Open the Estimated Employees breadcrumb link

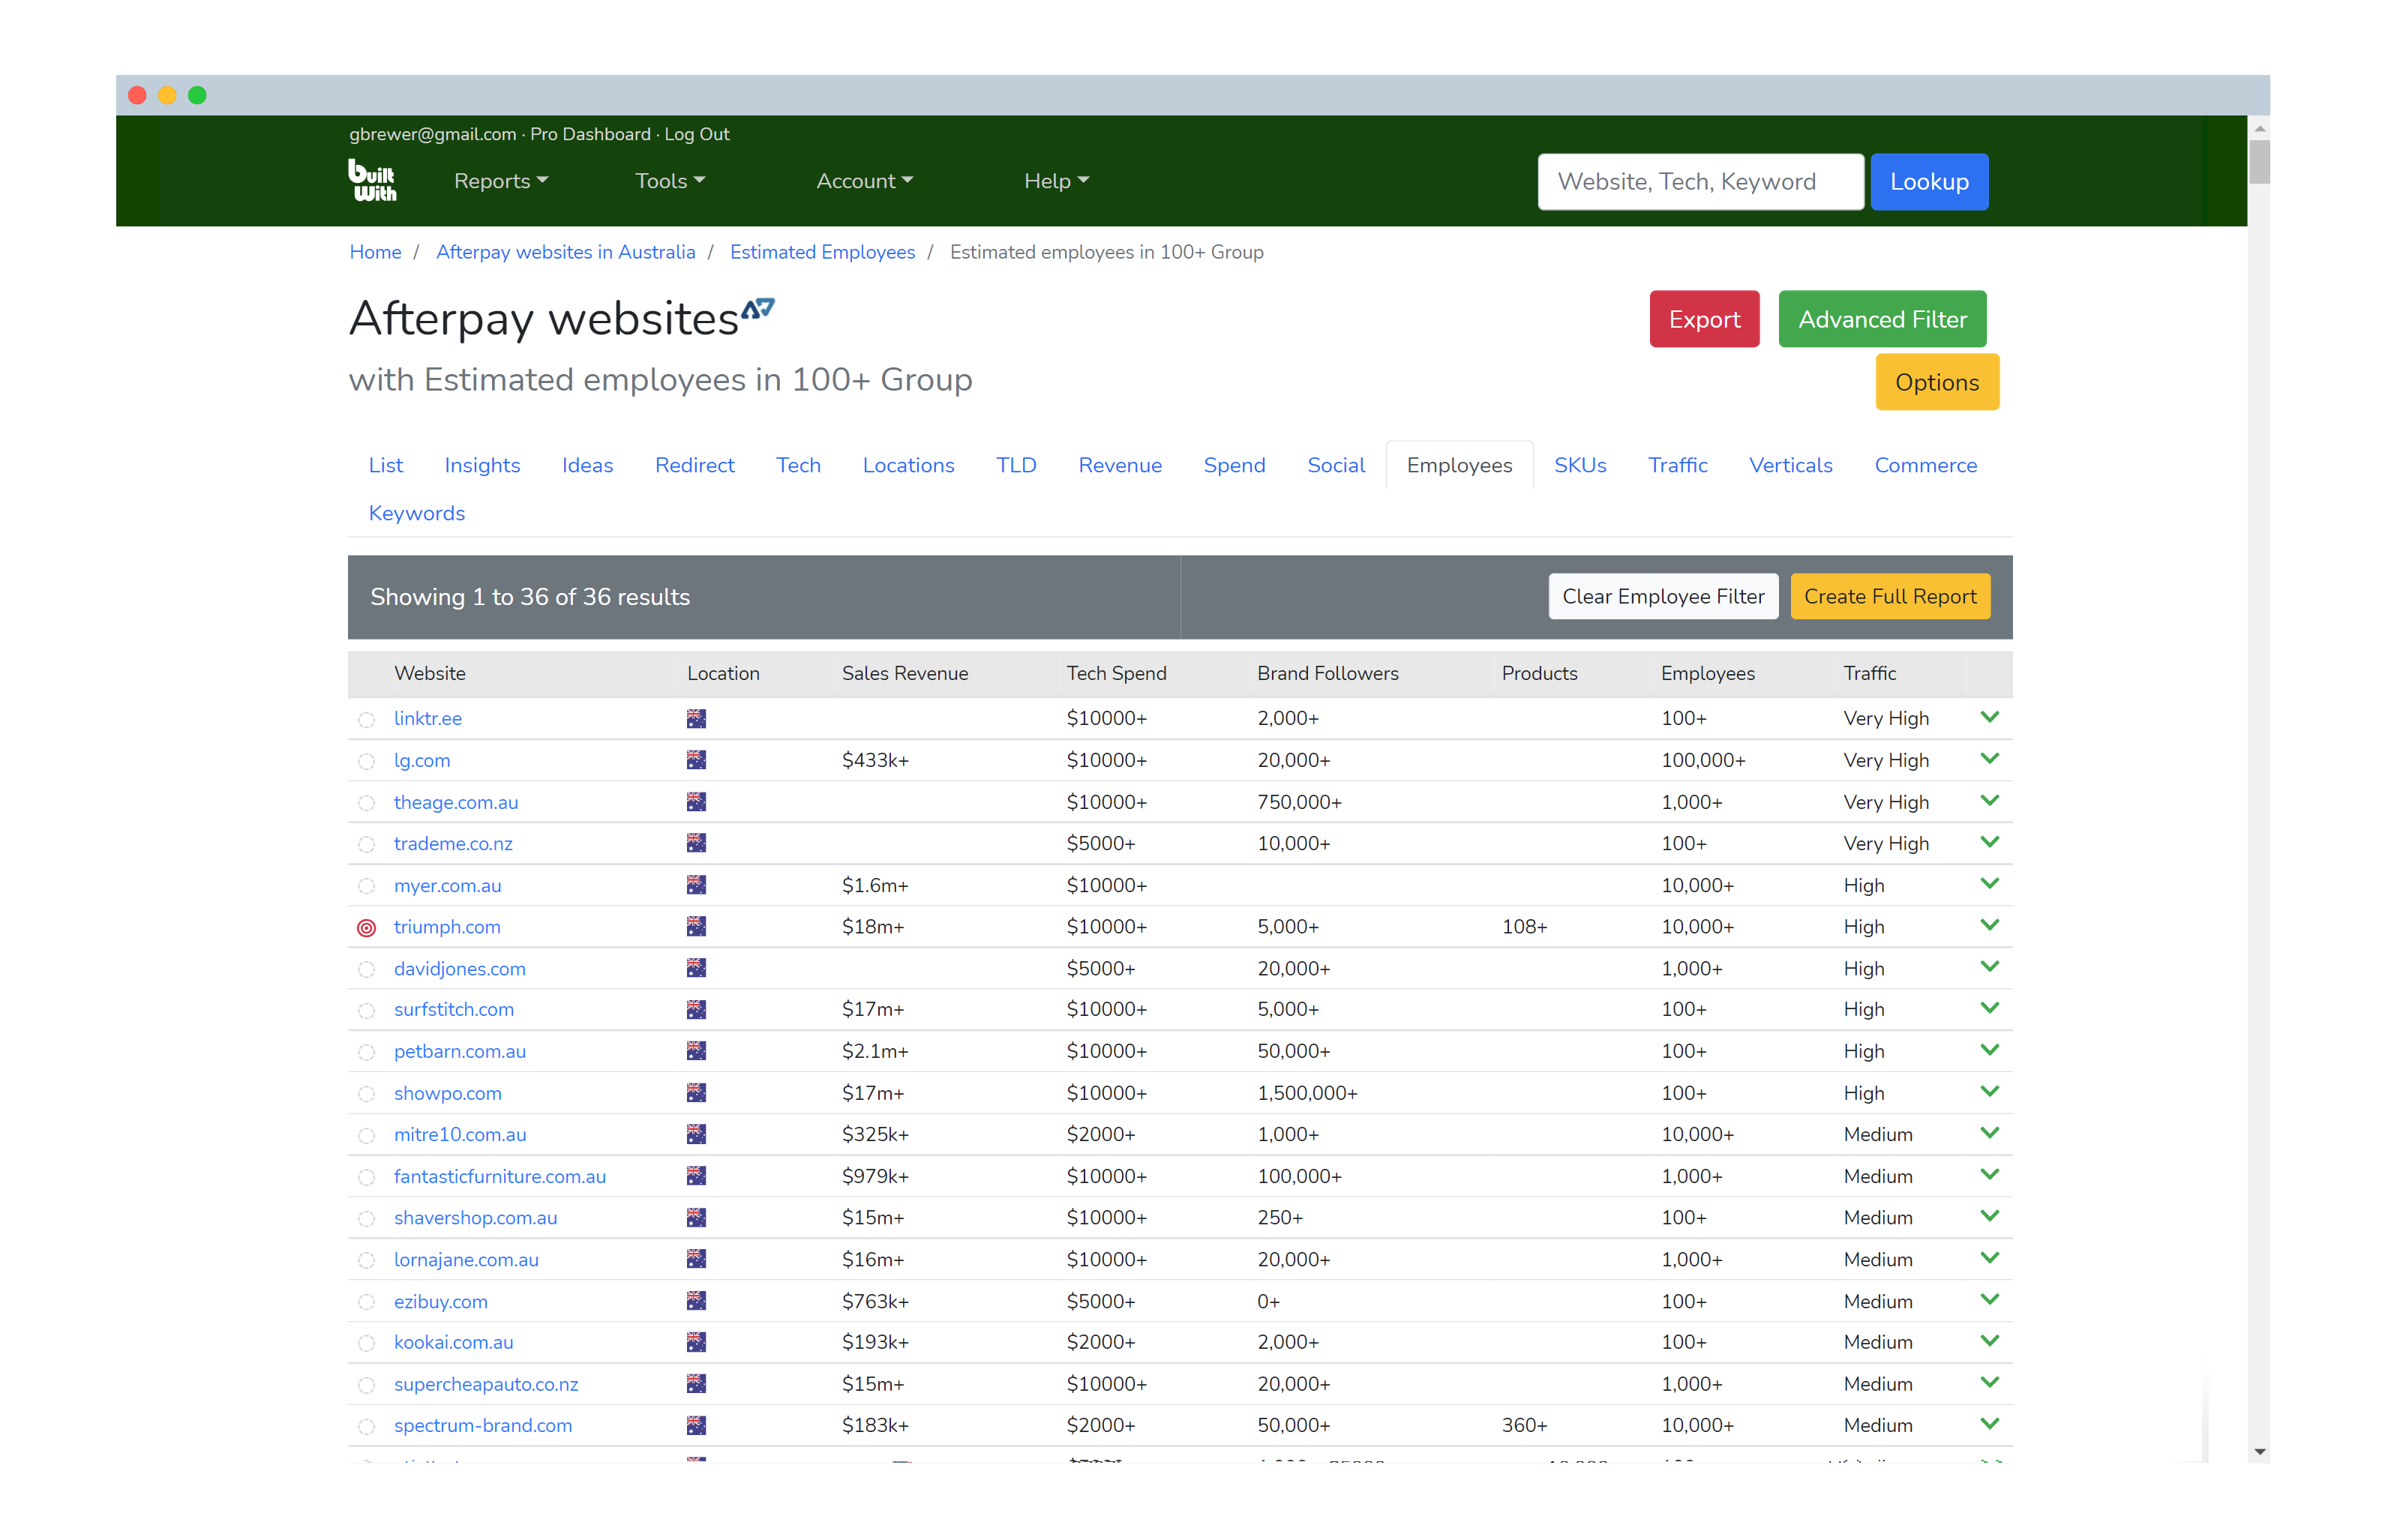[x=822, y=253]
